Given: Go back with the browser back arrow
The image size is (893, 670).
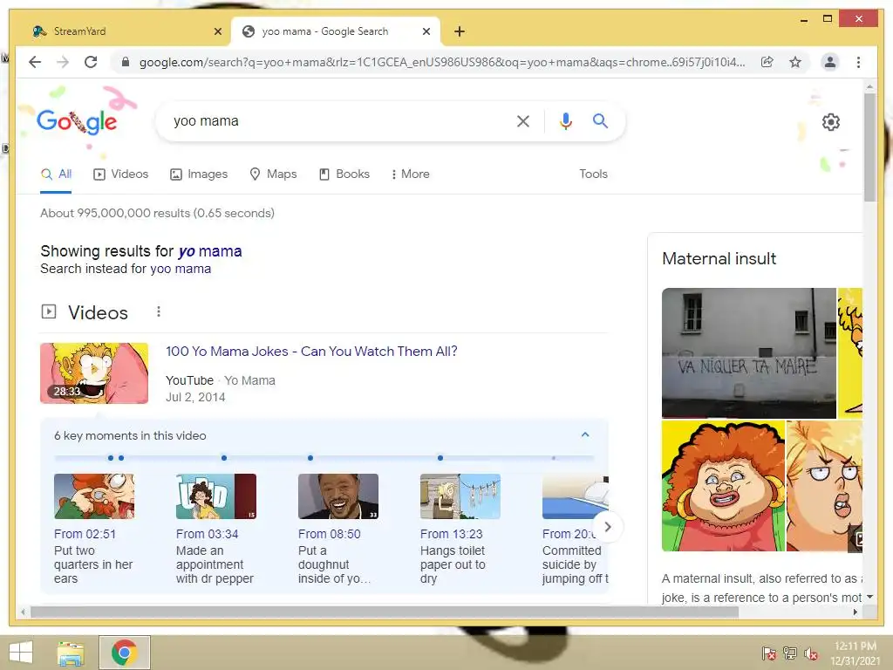Looking at the screenshot, I should (35, 62).
